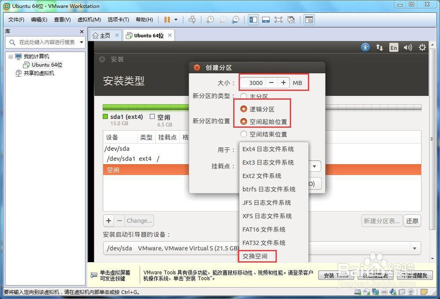440x299 pixels.
Task: Click the Ubuntu accessibility icon in top panel
Action: click(365, 47)
